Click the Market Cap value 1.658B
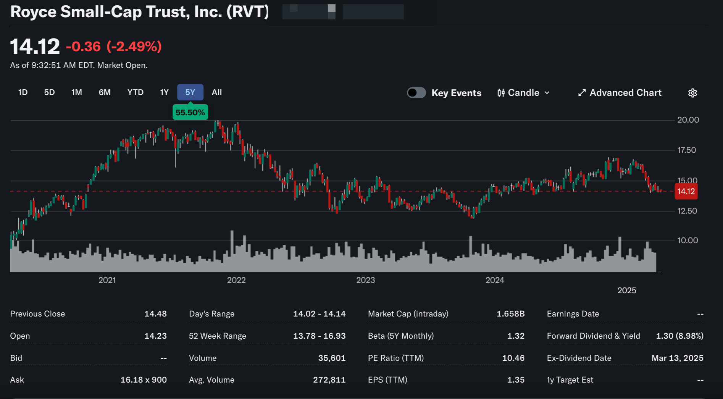This screenshot has width=723, height=399. (x=510, y=314)
